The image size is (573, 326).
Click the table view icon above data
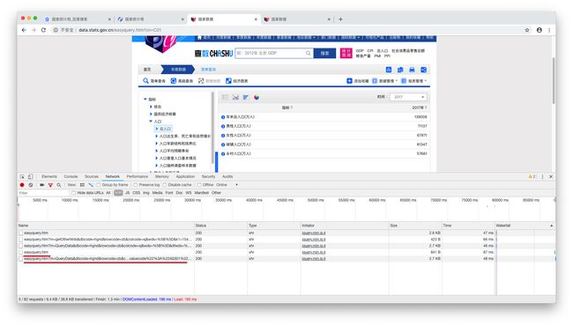225,97
